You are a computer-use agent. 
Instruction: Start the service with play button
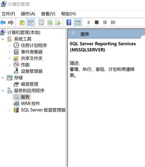pyautogui.click(x=89, y=22)
